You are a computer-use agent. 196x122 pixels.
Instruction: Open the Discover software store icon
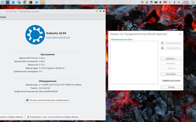pos(13,2)
